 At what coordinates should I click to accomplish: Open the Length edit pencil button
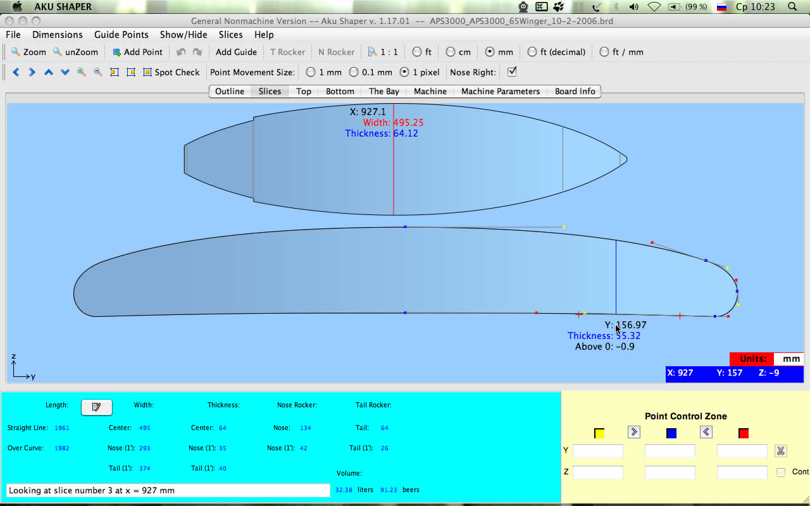pyautogui.click(x=96, y=407)
